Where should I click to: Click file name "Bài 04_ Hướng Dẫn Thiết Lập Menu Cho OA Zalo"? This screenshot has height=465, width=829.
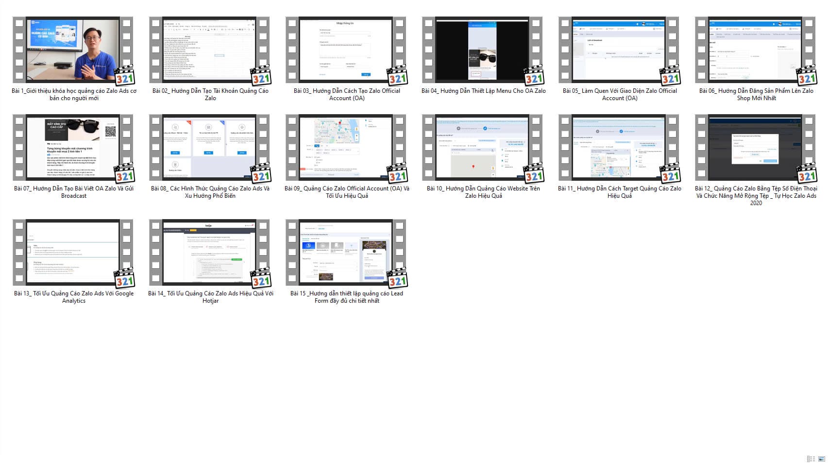[483, 91]
